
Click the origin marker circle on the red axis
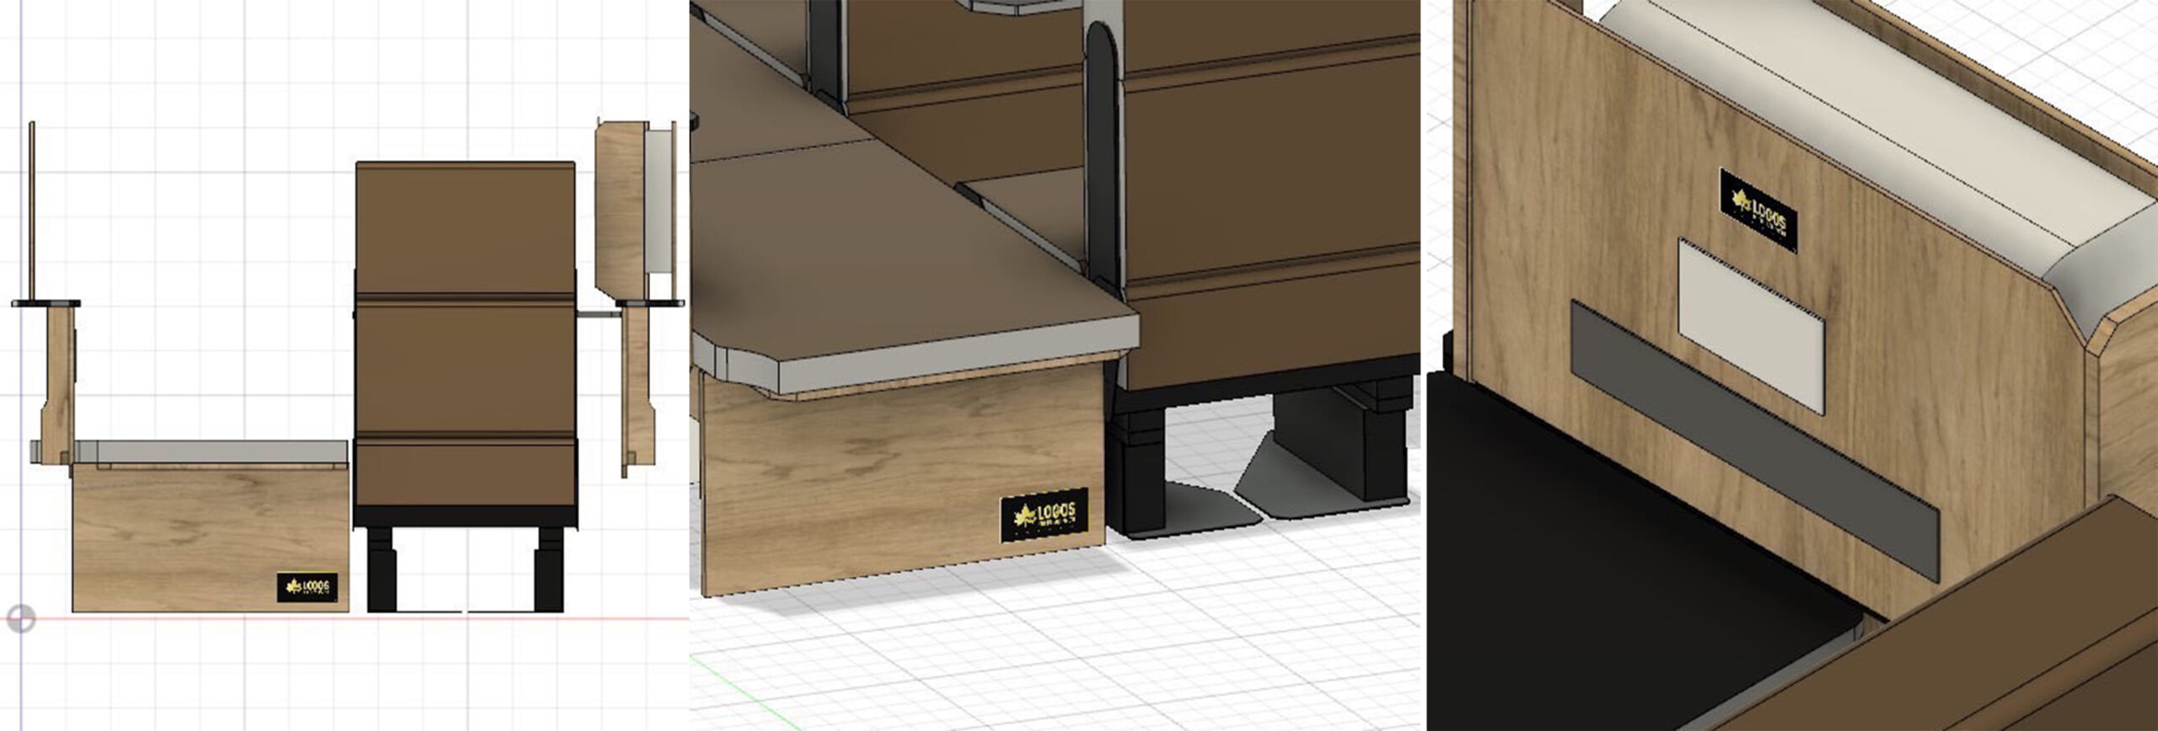(20, 618)
